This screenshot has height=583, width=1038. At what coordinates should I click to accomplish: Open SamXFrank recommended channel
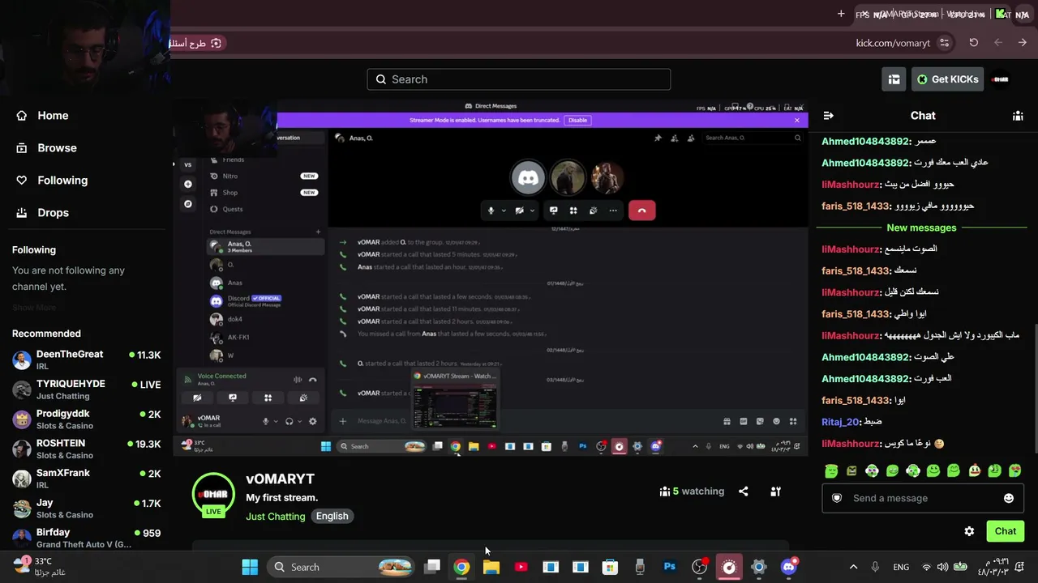coord(87,479)
